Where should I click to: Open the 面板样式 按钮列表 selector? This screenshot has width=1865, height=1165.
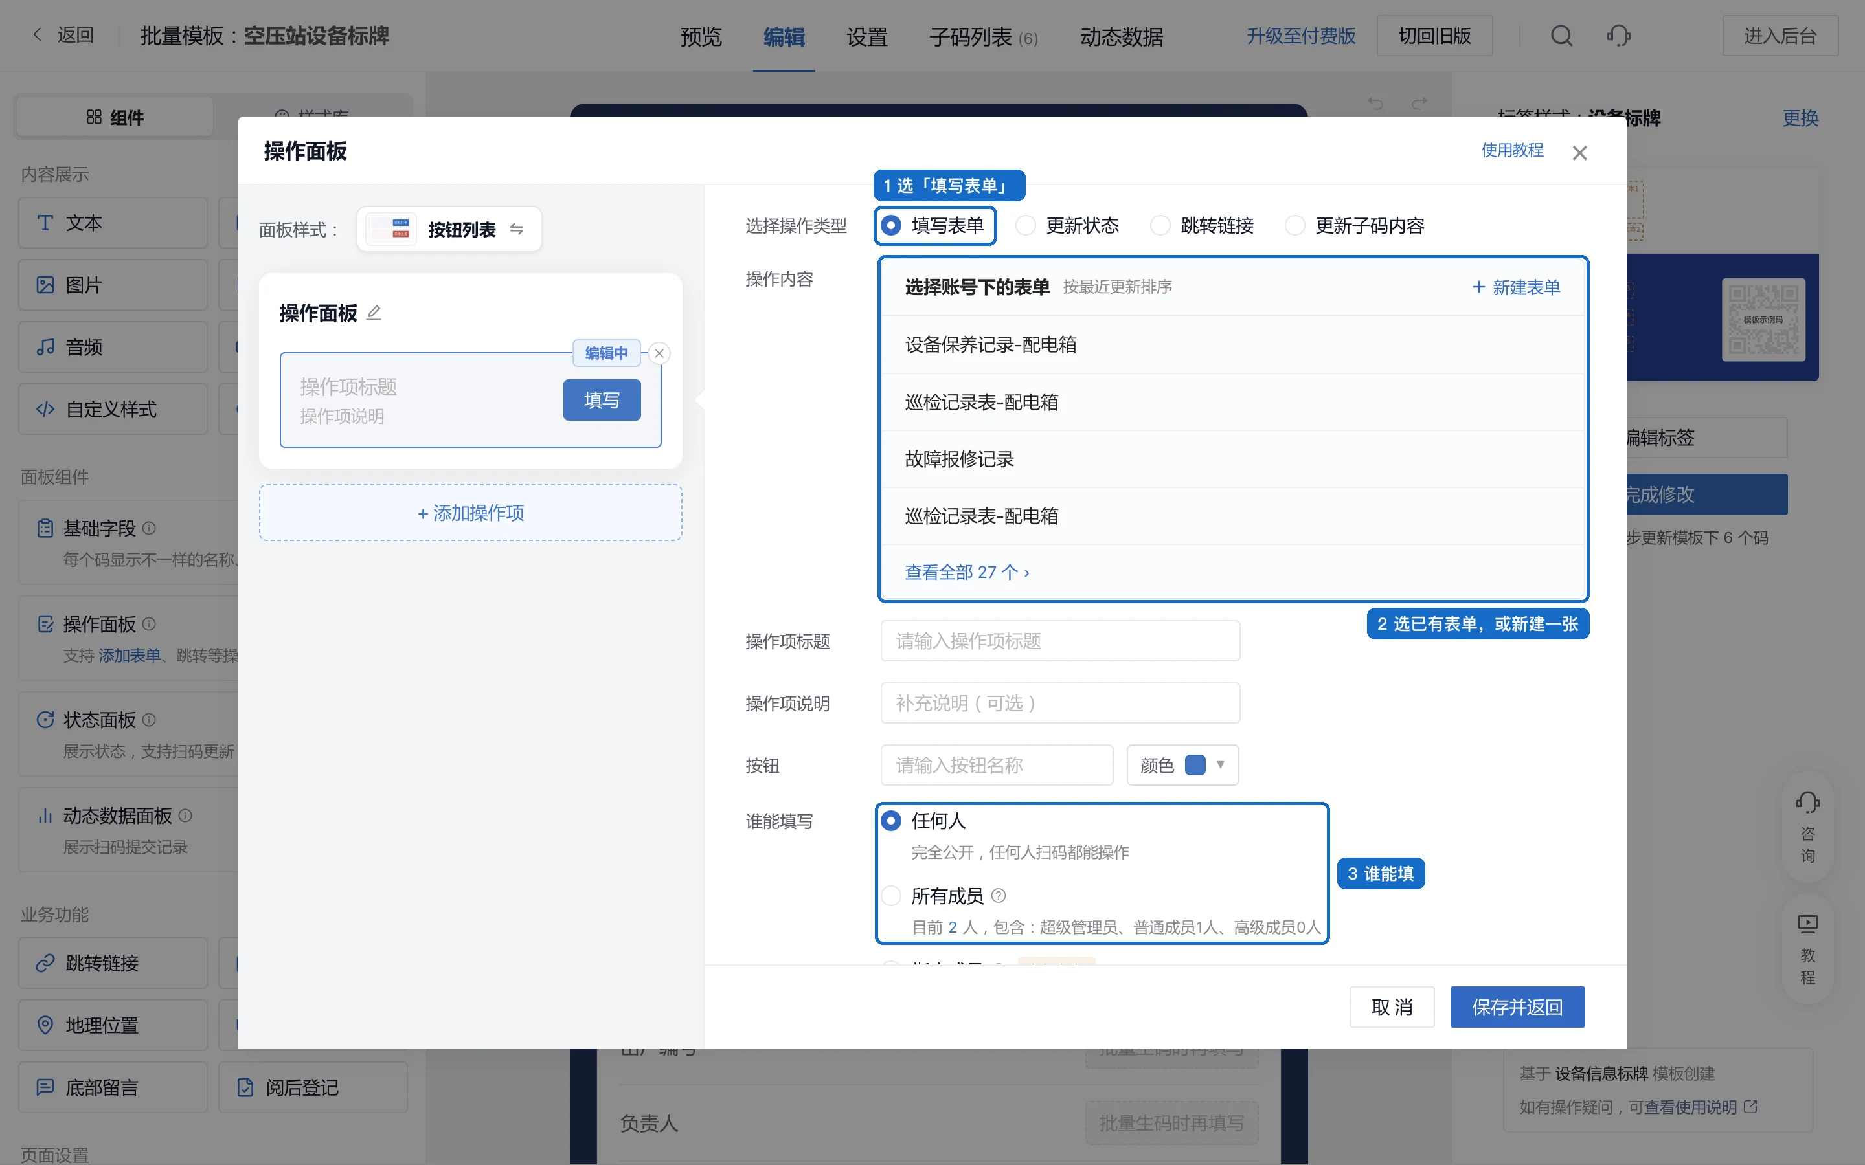(449, 230)
